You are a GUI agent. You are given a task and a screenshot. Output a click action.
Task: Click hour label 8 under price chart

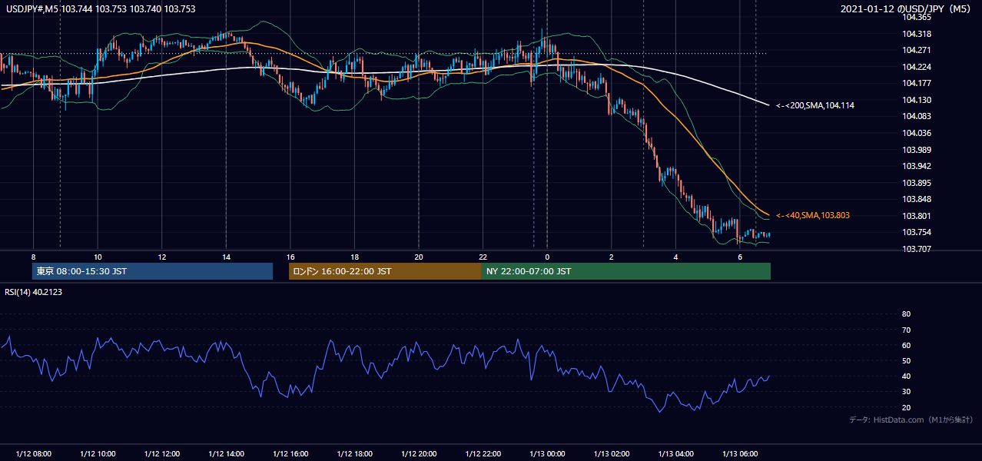click(x=33, y=257)
